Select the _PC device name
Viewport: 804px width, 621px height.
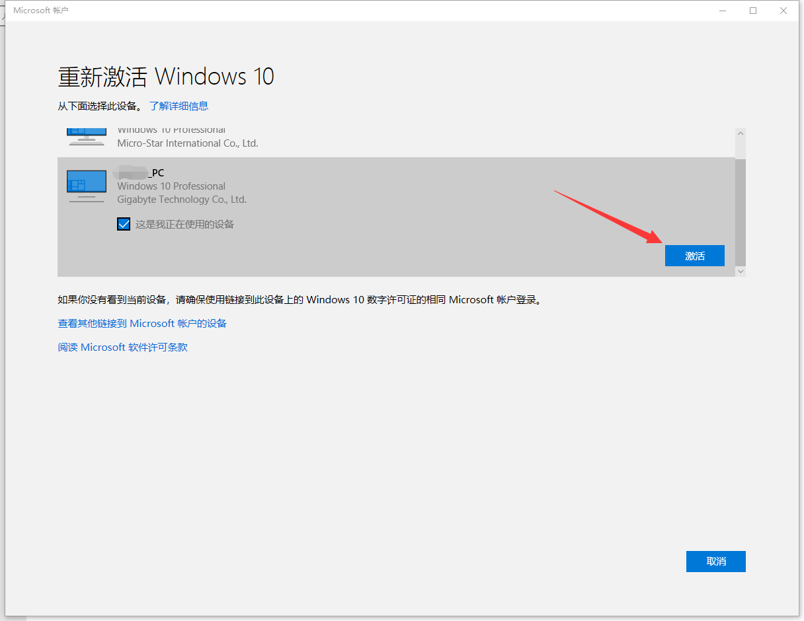coord(138,172)
